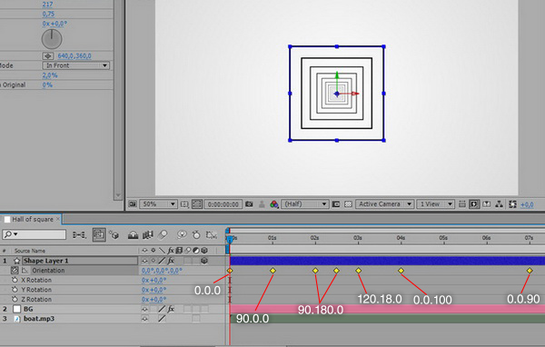
Task: Open the In Front mode dropdown
Action: pyautogui.click(x=75, y=65)
